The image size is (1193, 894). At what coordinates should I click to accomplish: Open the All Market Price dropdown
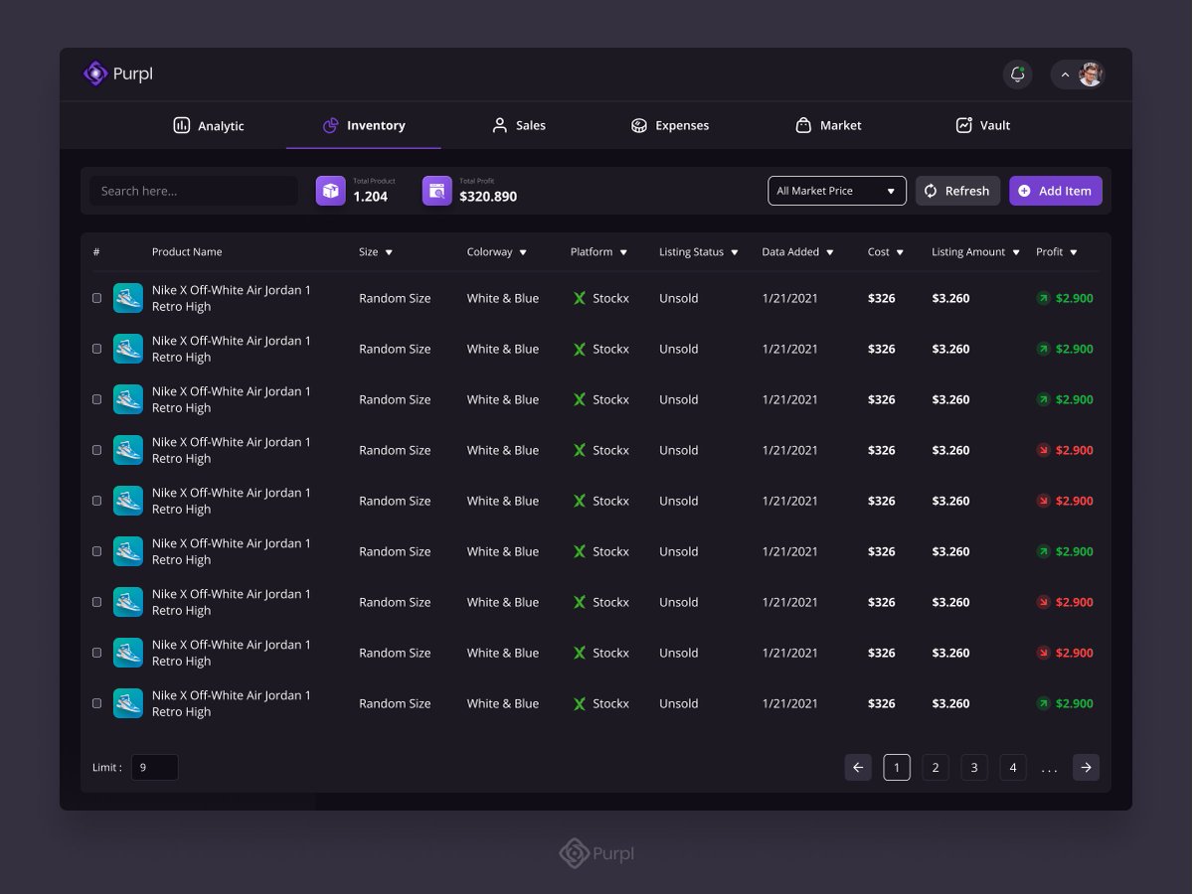point(837,191)
